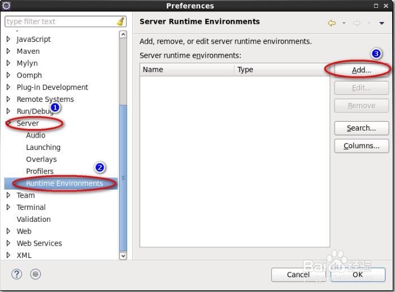The width and height of the screenshot is (395, 292).
Task: Select the Overlays item under Server
Action: 41,159
